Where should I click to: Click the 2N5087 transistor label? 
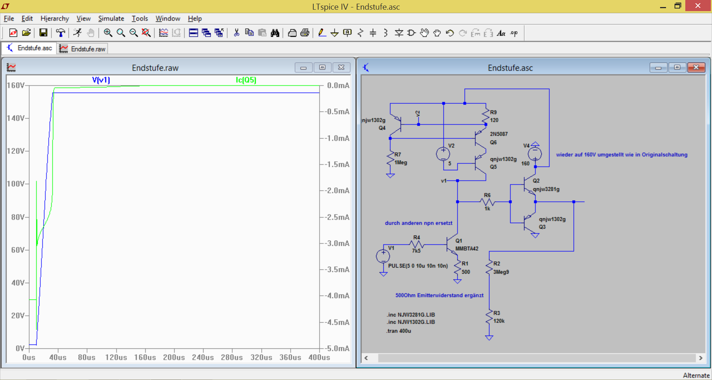pos(499,134)
